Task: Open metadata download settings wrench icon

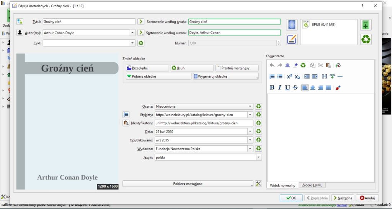Action: (258, 184)
